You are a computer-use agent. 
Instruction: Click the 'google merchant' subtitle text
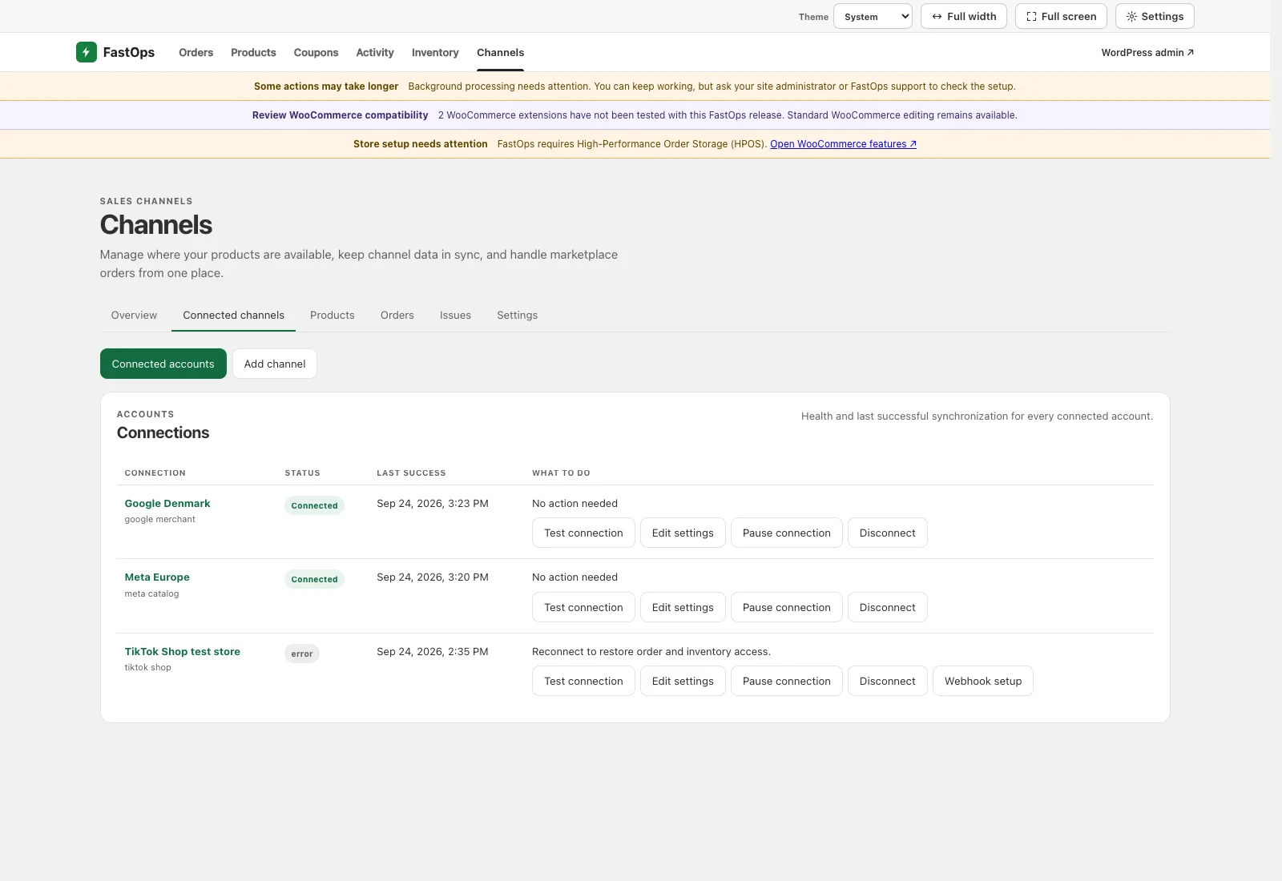pyautogui.click(x=160, y=520)
